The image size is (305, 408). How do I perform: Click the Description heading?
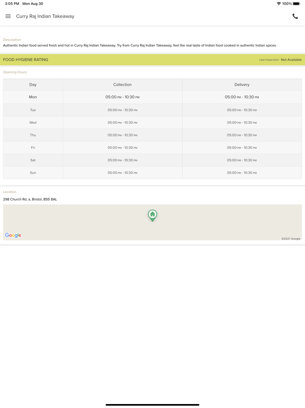[x=12, y=40]
